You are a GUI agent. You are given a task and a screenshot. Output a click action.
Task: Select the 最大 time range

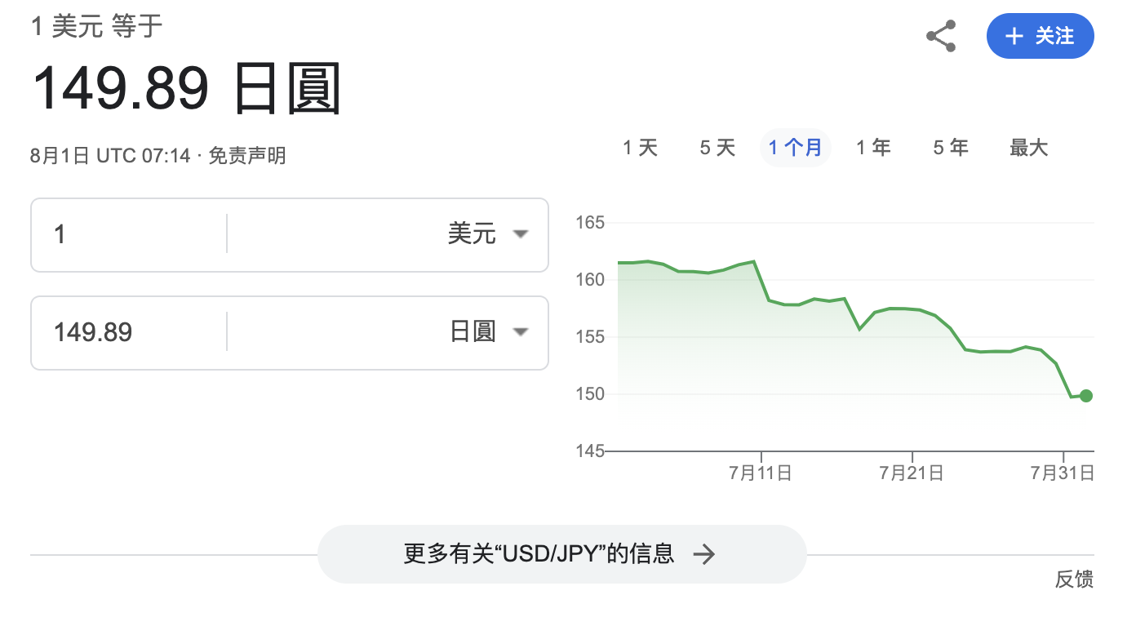[1028, 148]
